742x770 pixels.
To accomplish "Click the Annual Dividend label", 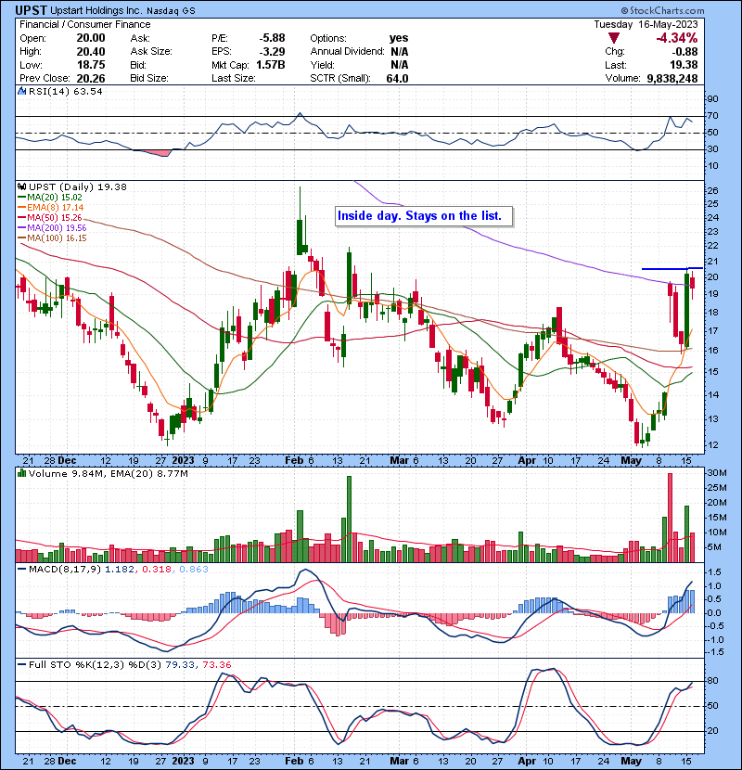I will click(x=347, y=51).
